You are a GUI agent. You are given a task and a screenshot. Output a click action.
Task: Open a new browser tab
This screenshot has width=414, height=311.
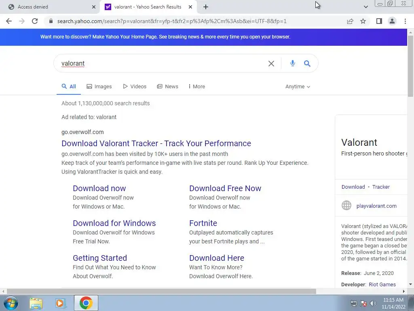[206, 7]
